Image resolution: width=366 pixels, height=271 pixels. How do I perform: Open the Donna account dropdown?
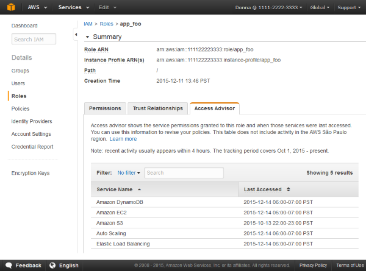point(268,7)
